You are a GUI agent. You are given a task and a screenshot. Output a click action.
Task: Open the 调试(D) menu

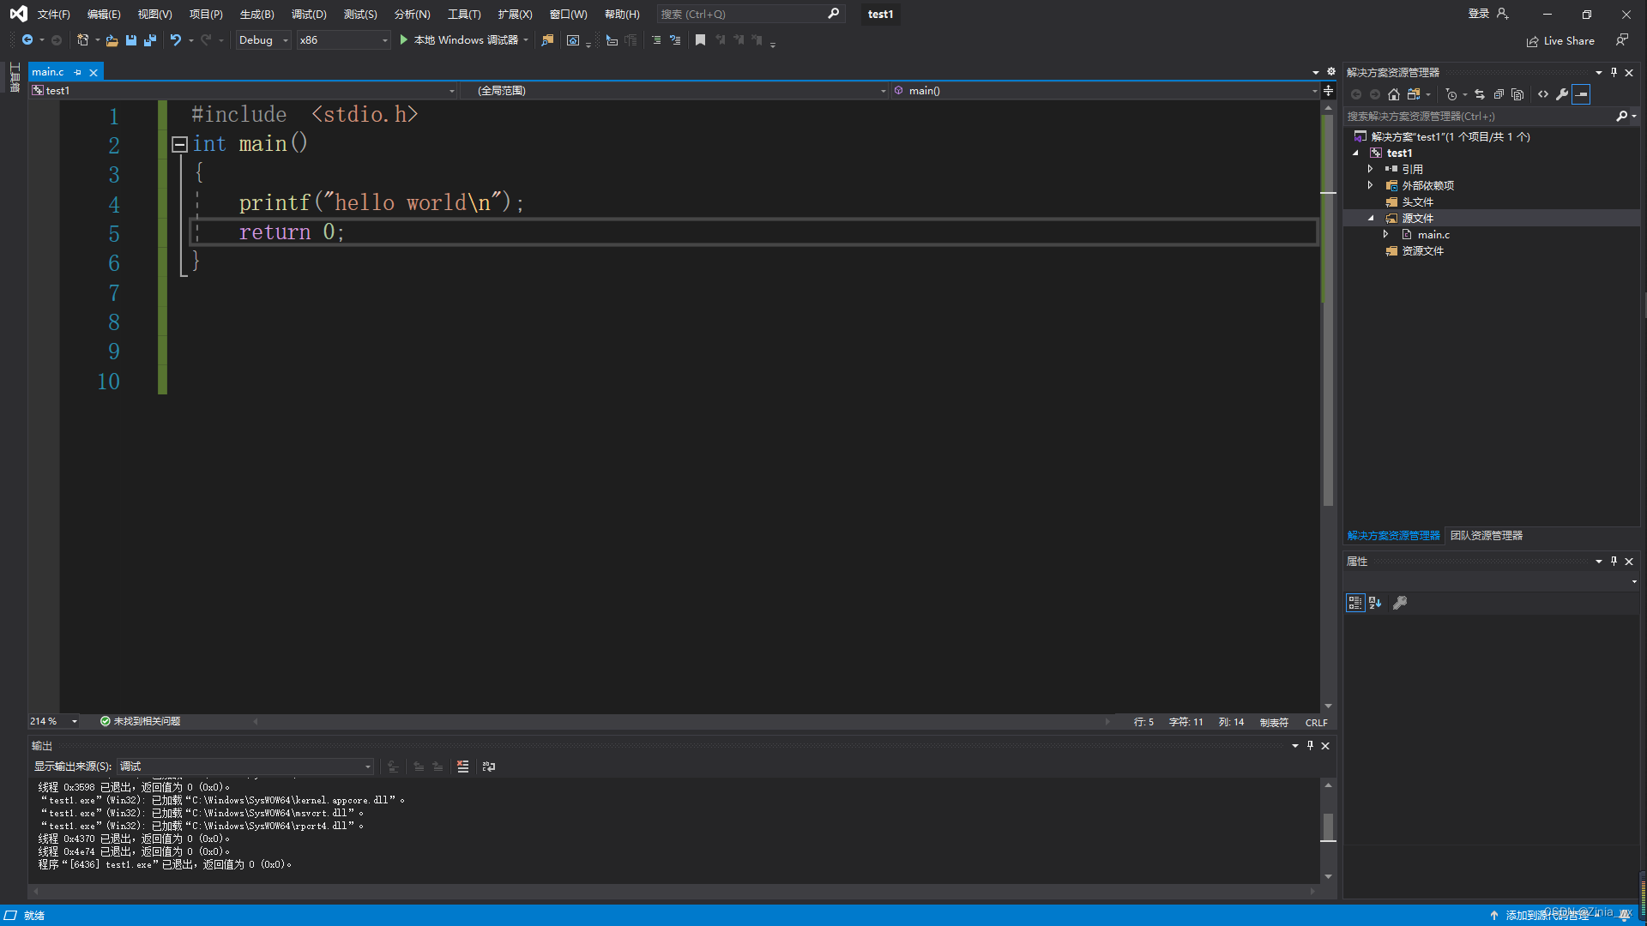(309, 14)
